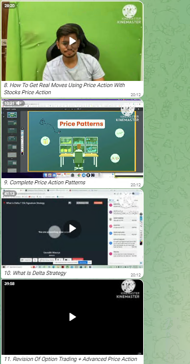Select caption Revision Of Option Trading
This screenshot has height=364, width=190.
70,359
